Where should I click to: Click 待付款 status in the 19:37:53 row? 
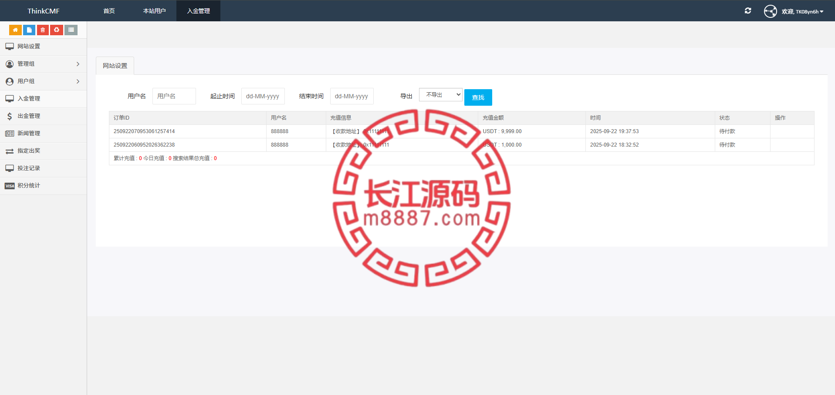[x=727, y=131]
